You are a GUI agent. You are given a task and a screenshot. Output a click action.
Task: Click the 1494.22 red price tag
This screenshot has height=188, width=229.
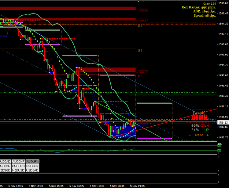pos(143,72)
